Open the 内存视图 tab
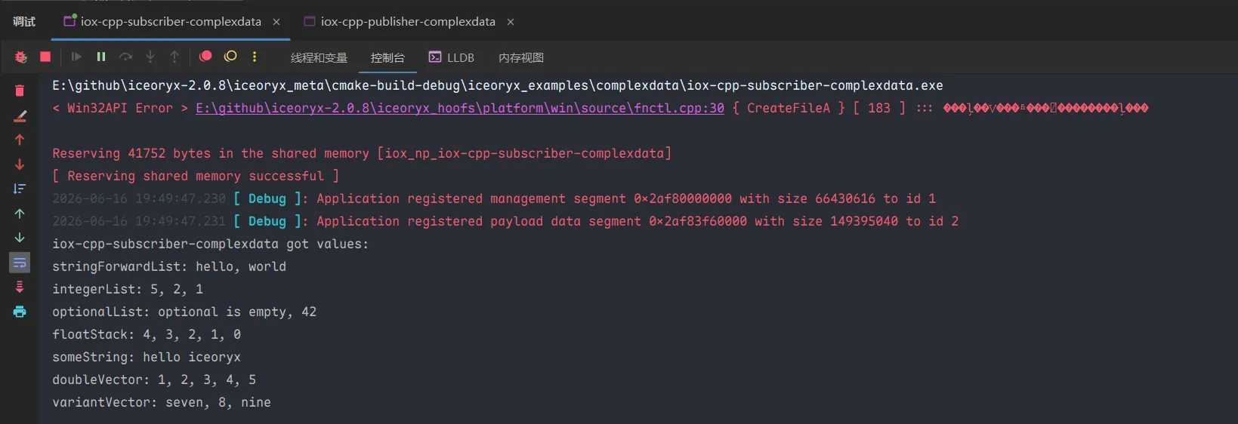1238x424 pixels. [x=521, y=57]
